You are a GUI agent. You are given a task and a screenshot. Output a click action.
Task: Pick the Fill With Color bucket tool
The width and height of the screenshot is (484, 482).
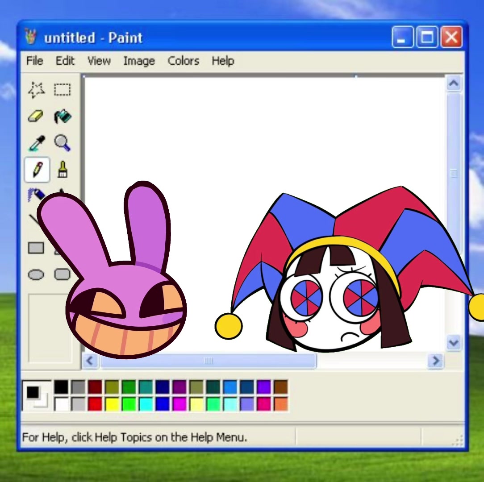(x=63, y=116)
